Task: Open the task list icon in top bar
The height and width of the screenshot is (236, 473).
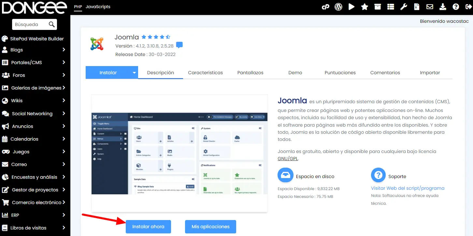Action: point(391,7)
